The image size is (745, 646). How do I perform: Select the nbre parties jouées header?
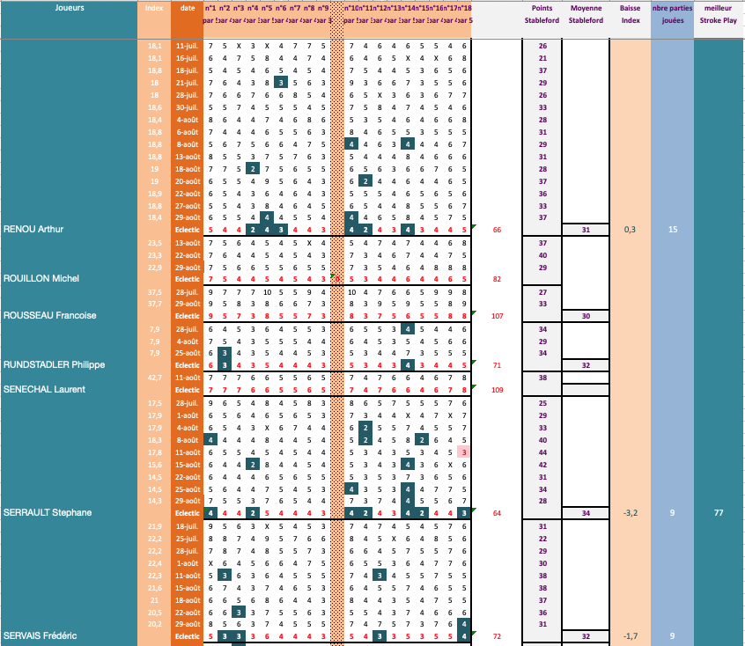[672, 14]
